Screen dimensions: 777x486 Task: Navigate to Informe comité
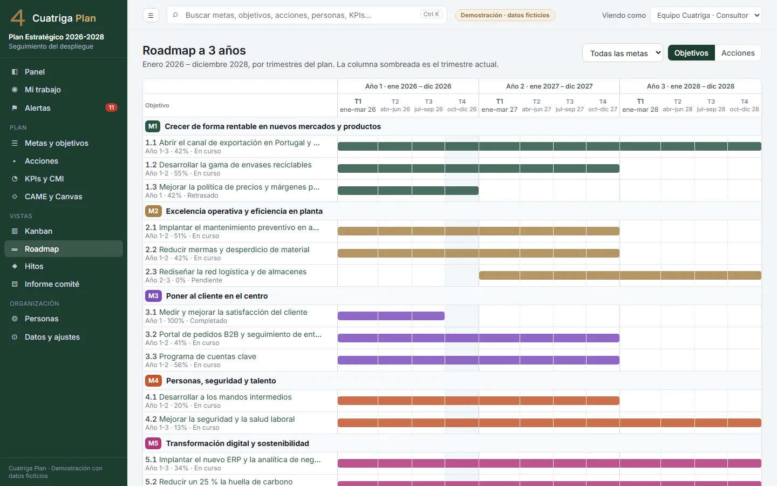coord(64,284)
